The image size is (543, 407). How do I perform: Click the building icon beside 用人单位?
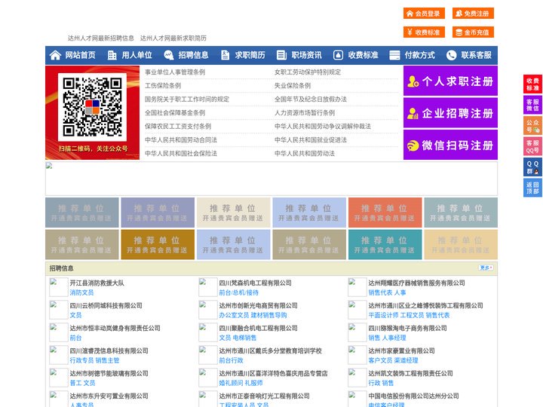tap(112, 55)
